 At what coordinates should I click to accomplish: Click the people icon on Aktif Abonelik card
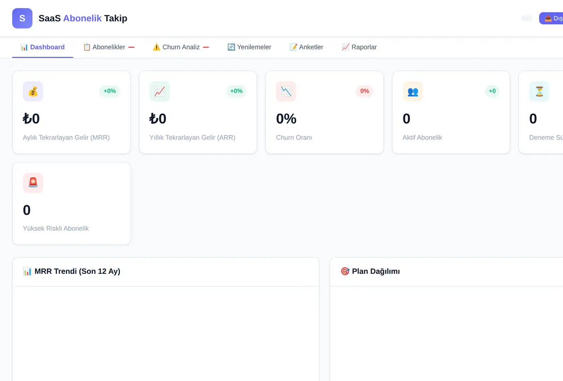[413, 92]
